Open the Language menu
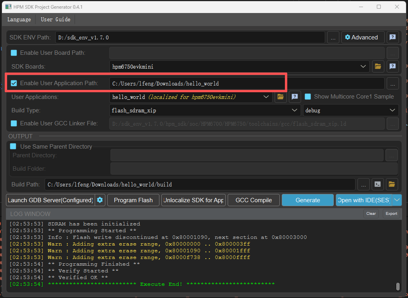Screen dimensions: 408x298 19,19
